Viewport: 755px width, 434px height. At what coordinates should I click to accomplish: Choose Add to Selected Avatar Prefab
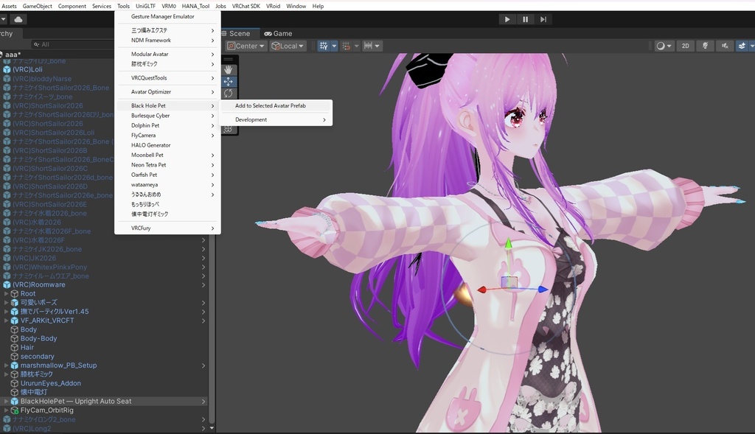(x=270, y=106)
